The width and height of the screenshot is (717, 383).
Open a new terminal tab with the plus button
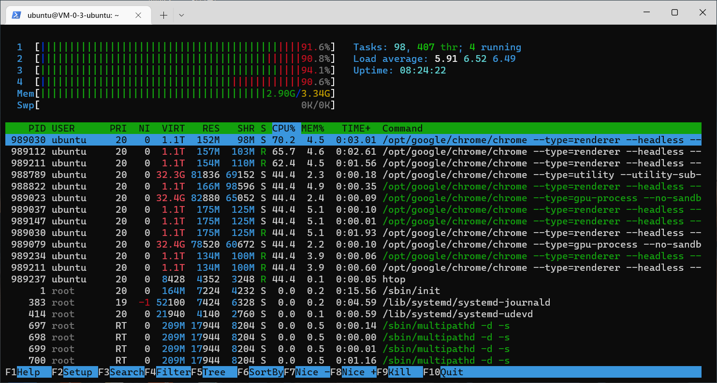163,15
